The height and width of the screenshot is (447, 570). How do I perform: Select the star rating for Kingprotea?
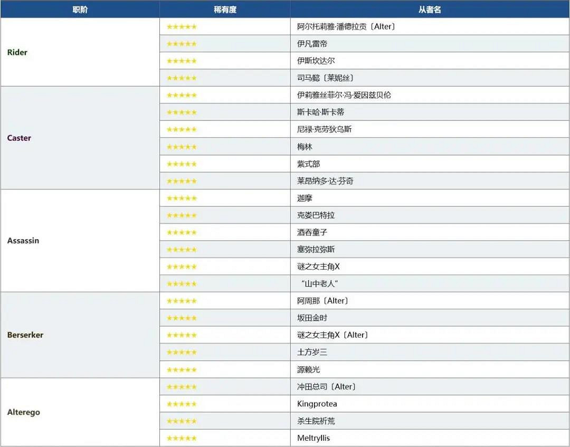182,404
